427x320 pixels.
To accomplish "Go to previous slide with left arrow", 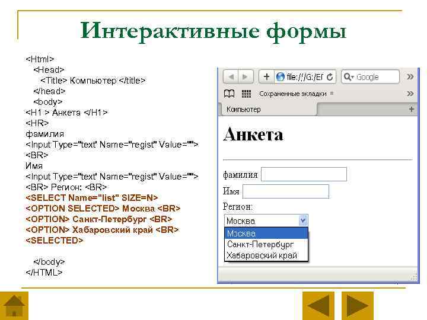I will point(318,306).
